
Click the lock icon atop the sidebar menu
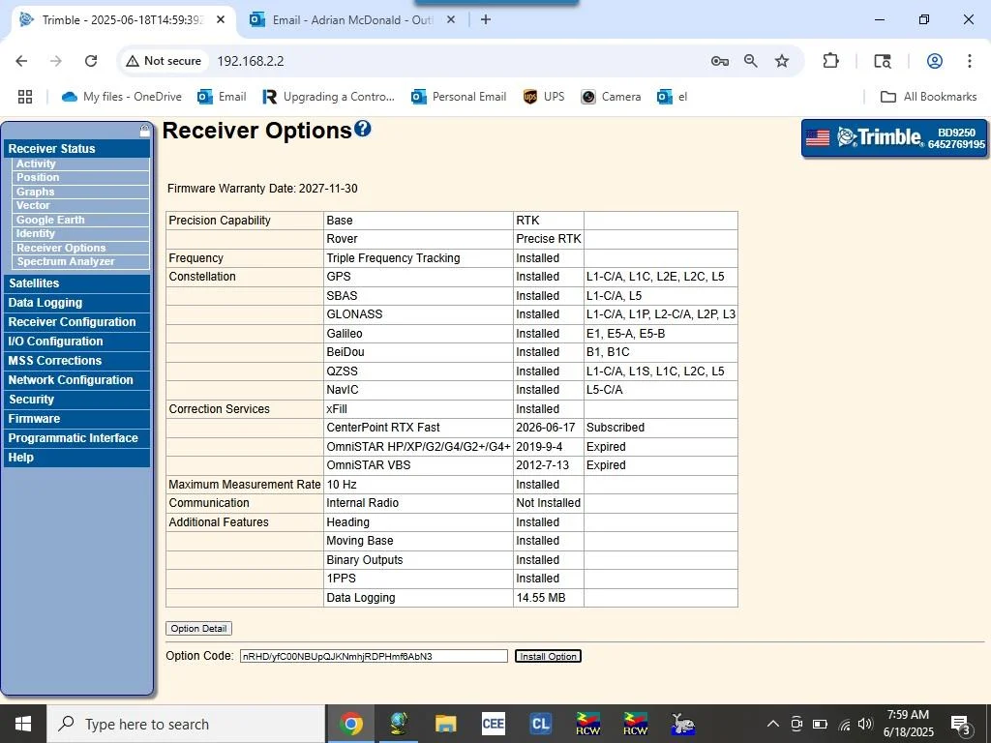pyautogui.click(x=145, y=131)
